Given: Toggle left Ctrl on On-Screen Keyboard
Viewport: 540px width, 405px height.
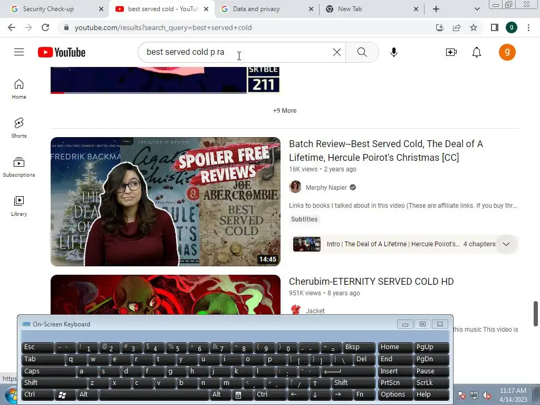Looking at the screenshot, I should (37, 394).
